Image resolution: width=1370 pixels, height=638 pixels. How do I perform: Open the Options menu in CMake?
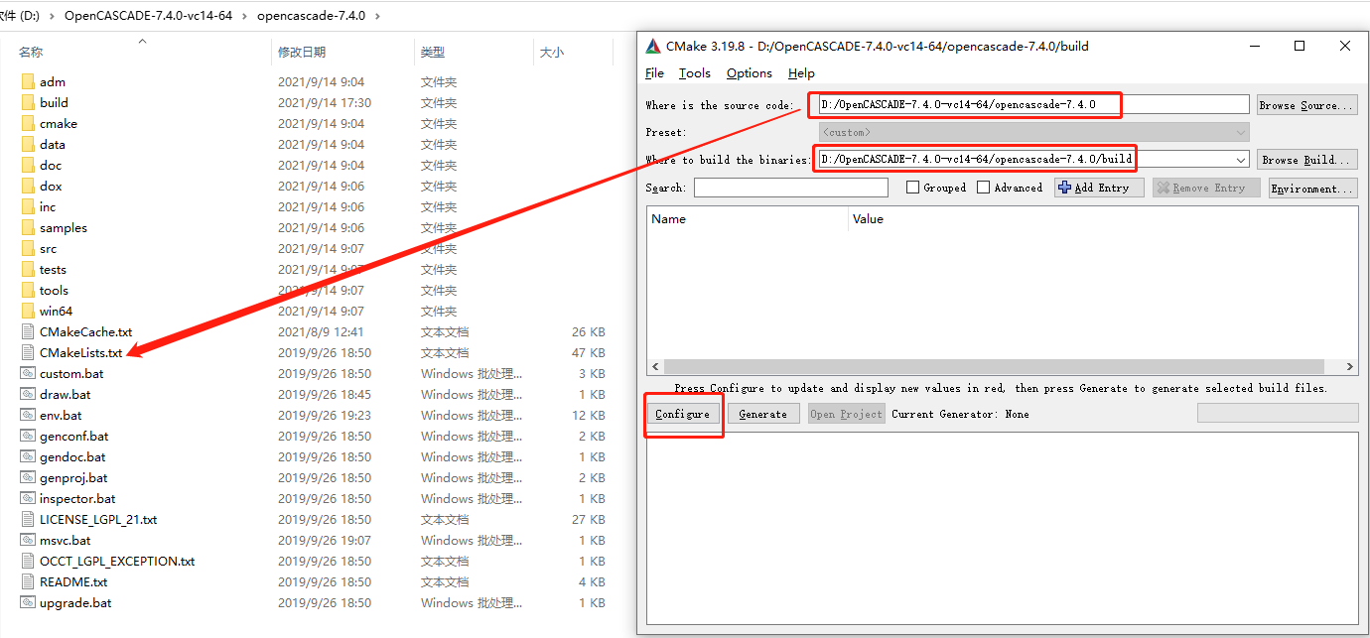pyautogui.click(x=749, y=73)
